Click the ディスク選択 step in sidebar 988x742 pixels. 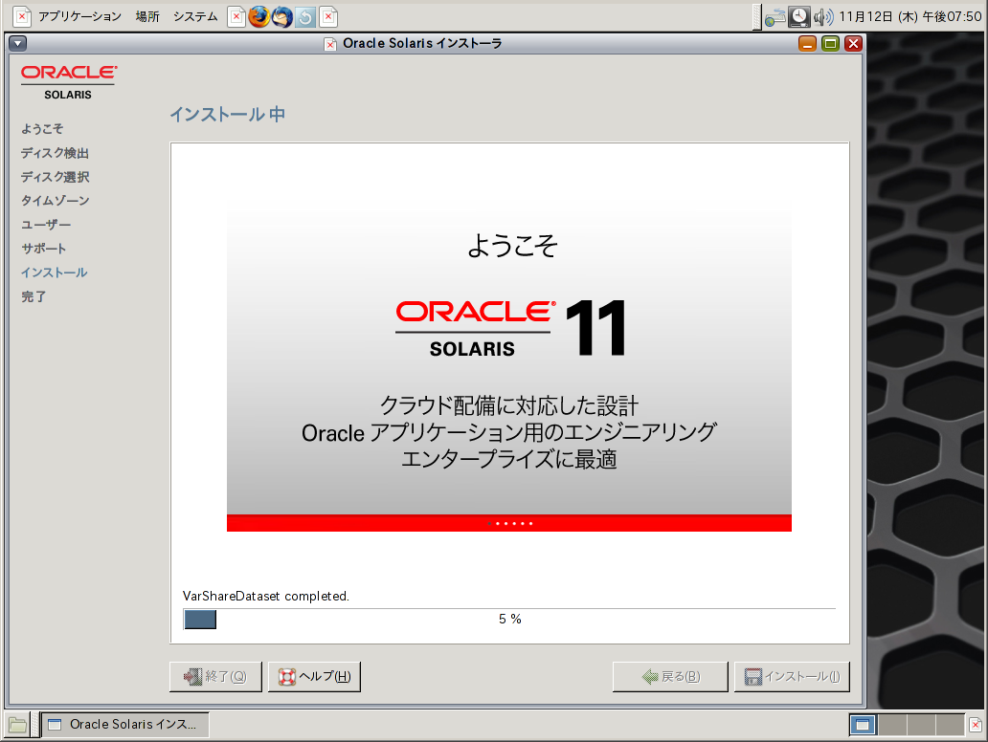point(55,177)
